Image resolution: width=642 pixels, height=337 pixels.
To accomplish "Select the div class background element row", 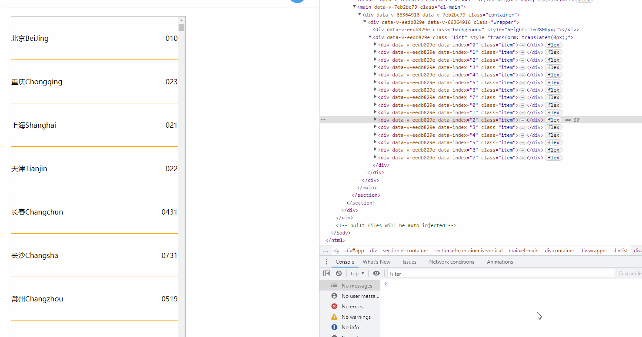I will tap(476, 30).
